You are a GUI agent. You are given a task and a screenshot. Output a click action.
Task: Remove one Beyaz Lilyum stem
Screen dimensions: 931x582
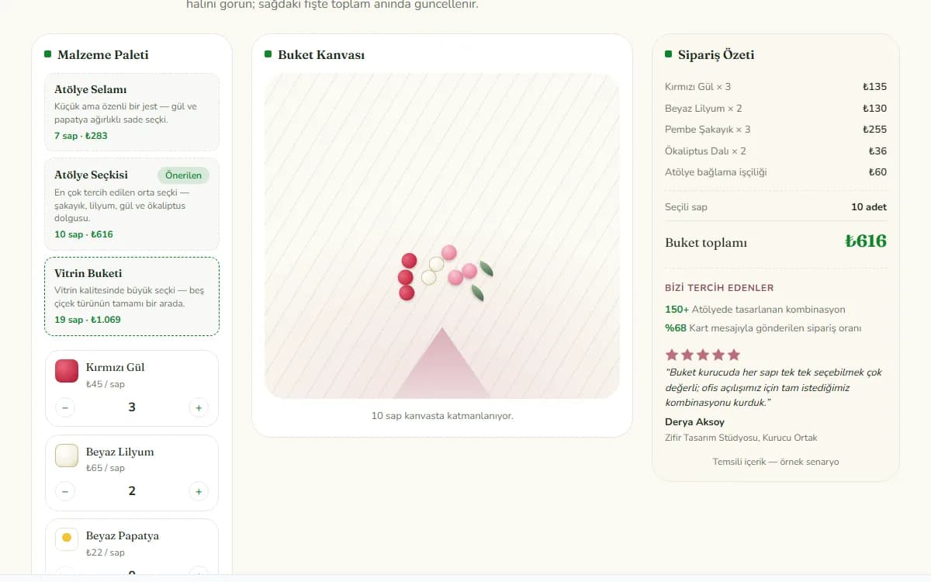pyautogui.click(x=65, y=491)
